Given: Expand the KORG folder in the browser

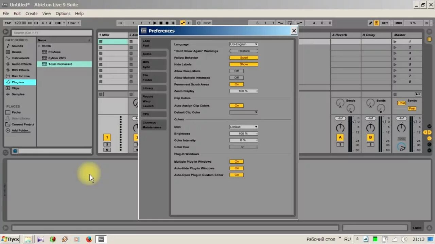Looking at the screenshot, I should click(x=39, y=46).
